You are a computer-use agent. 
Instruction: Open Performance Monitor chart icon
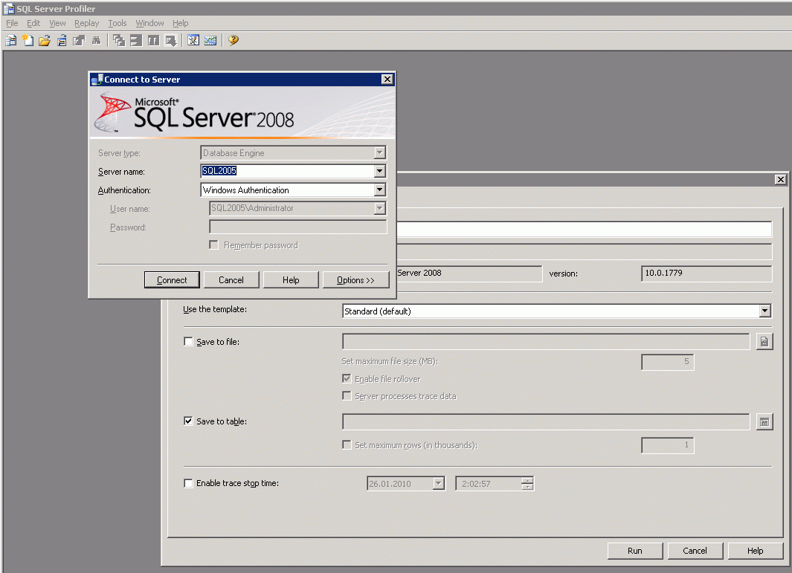[x=210, y=40]
